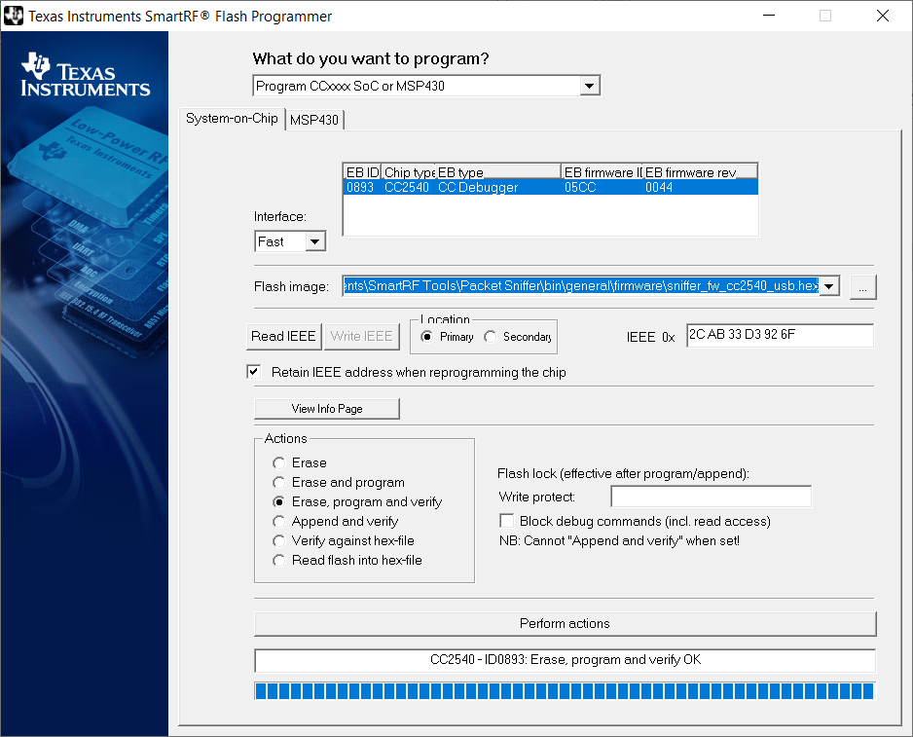This screenshot has width=913, height=737.
Task: Select Read flash into hex-file action
Action: pos(279,560)
